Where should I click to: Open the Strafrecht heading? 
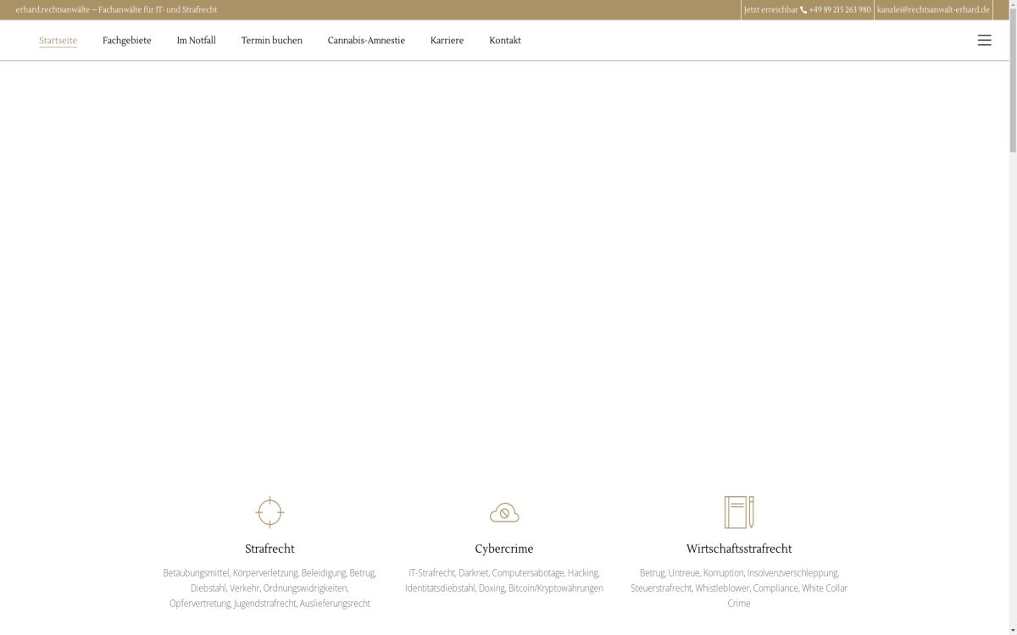point(270,549)
